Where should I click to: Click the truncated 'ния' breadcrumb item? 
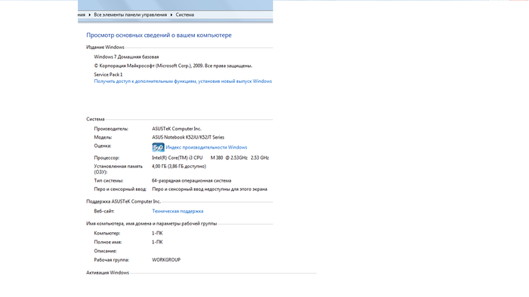pos(82,15)
